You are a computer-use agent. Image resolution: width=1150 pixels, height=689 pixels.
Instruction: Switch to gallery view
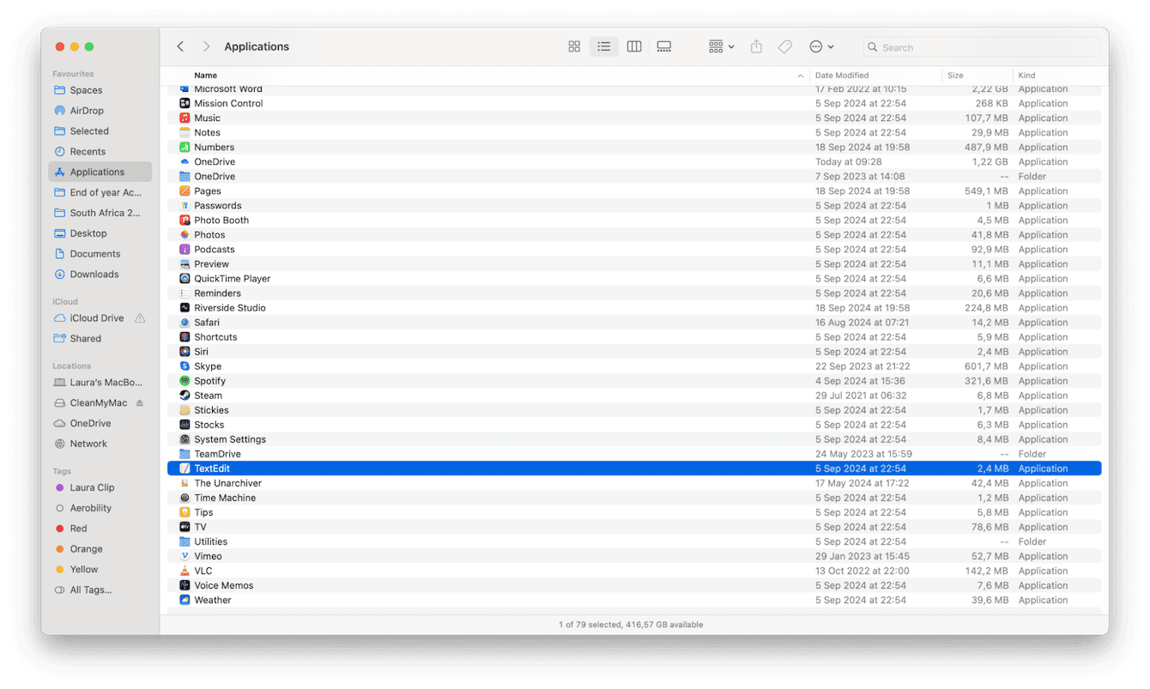(x=663, y=46)
